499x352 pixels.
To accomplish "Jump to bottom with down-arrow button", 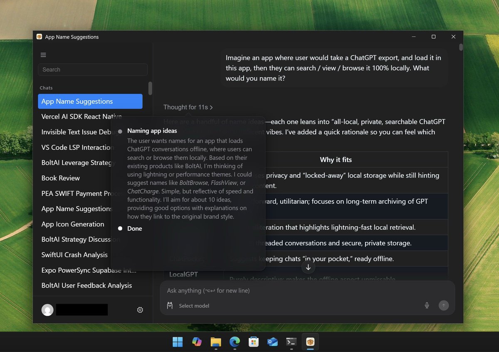I will point(308,268).
